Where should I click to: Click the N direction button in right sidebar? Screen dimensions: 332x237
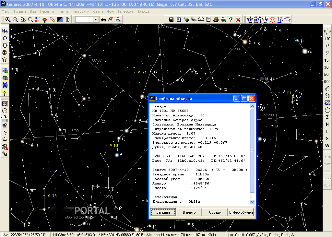click(327, 124)
